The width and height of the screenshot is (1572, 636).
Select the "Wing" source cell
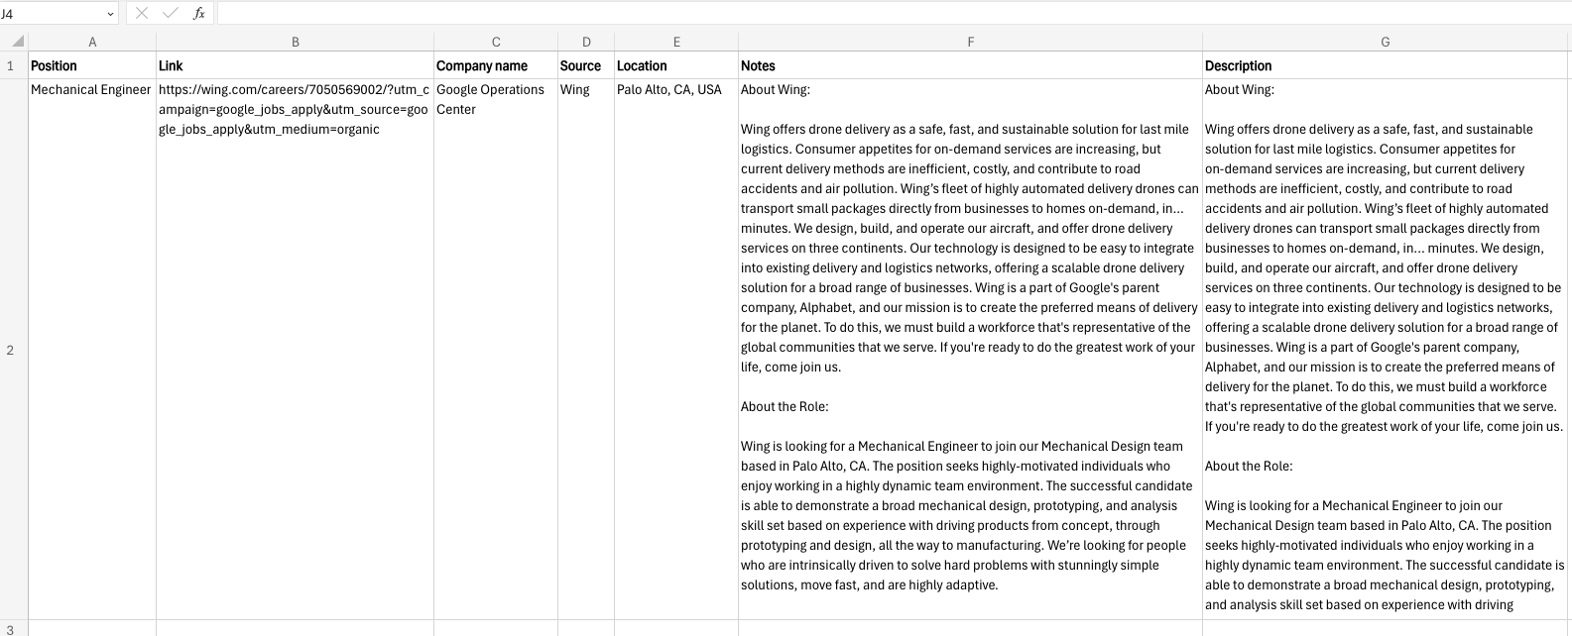(586, 350)
